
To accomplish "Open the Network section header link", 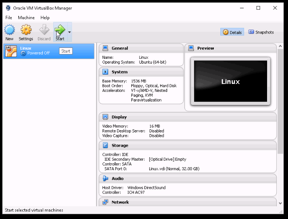I will click(120, 202).
